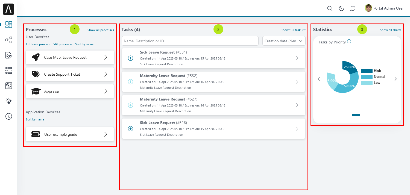
Task: Open chevron of Case Map: Leave Request
Action: tap(106, 57)
